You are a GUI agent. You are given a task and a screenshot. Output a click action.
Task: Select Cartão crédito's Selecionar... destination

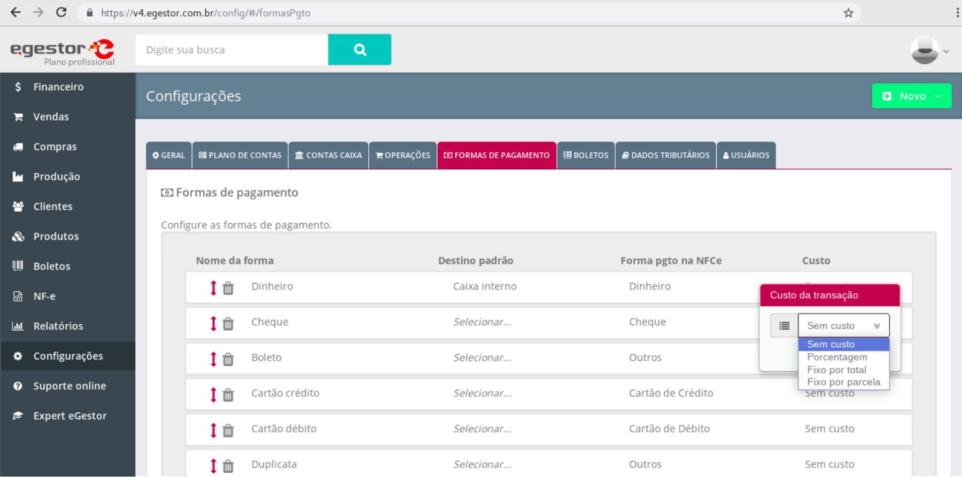[x=482, y=393]
